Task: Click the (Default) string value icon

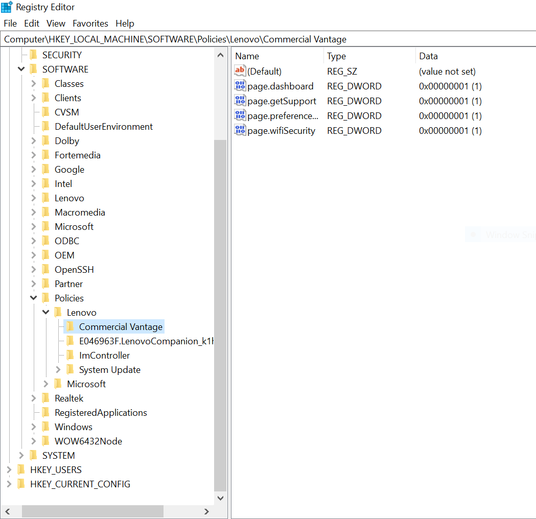Action: click(x=240, y=71)
